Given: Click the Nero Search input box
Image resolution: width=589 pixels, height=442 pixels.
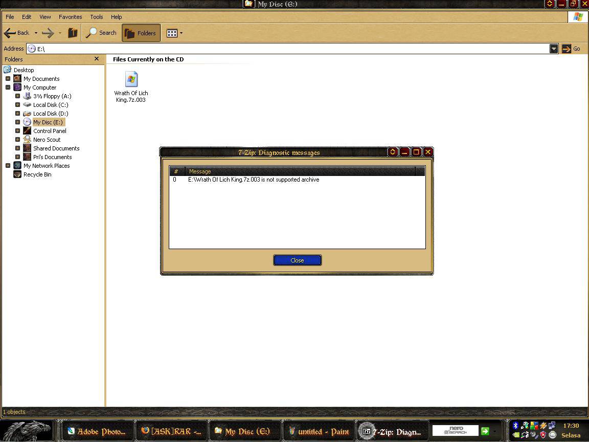Looking at the screenshot, I should (455, 431).
